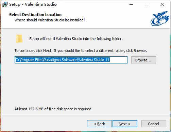Click empty space at end of path field

point(118,60)
